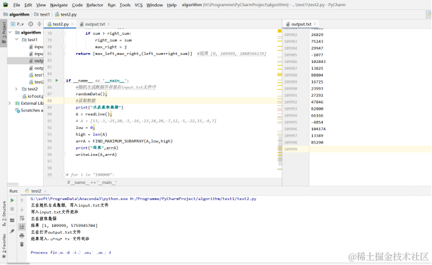Select the test2 folder in project tree
The height and width of the screenshot is (265, 432).
pyautogui.click(x=30, y=89)
